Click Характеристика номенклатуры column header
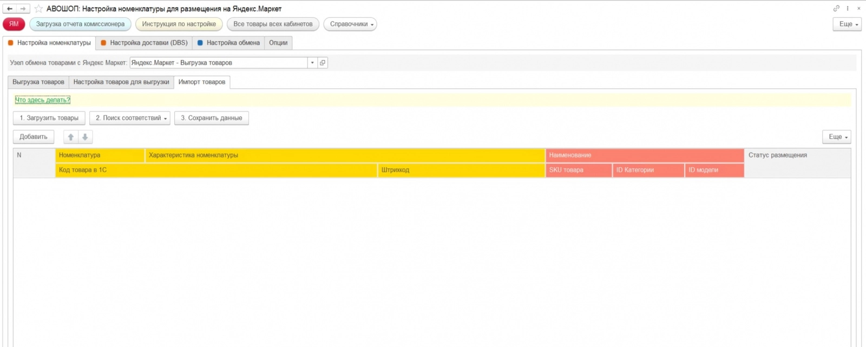Image resolution: width=866 pixels, height=347 pixels. tap(345, 155)
